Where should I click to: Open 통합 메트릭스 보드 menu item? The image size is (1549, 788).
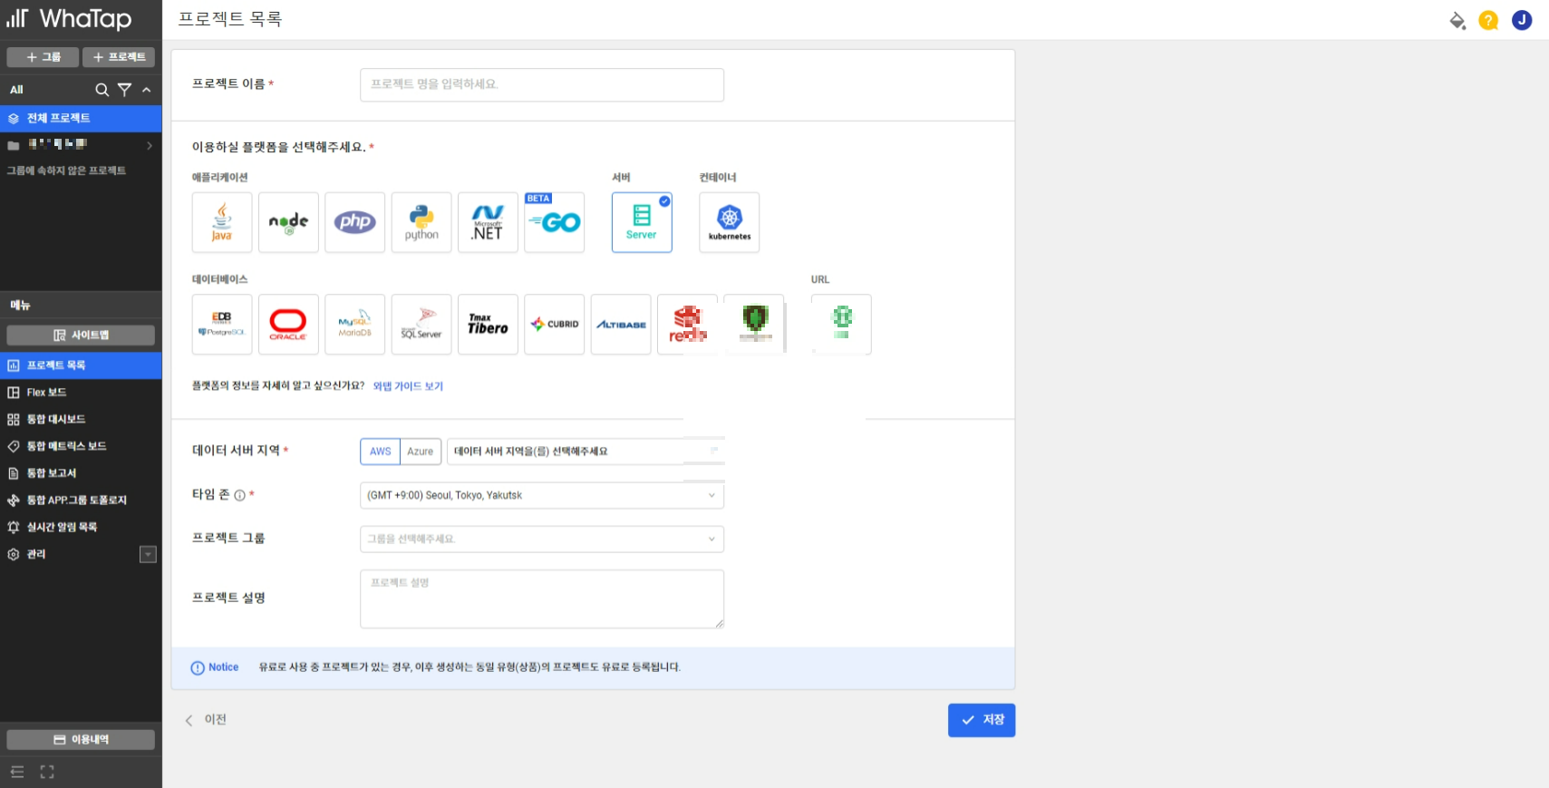[81, 446]
